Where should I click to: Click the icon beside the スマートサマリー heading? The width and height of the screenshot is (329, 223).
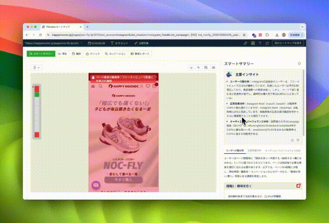pyautogui.click(x=299, y=64)
